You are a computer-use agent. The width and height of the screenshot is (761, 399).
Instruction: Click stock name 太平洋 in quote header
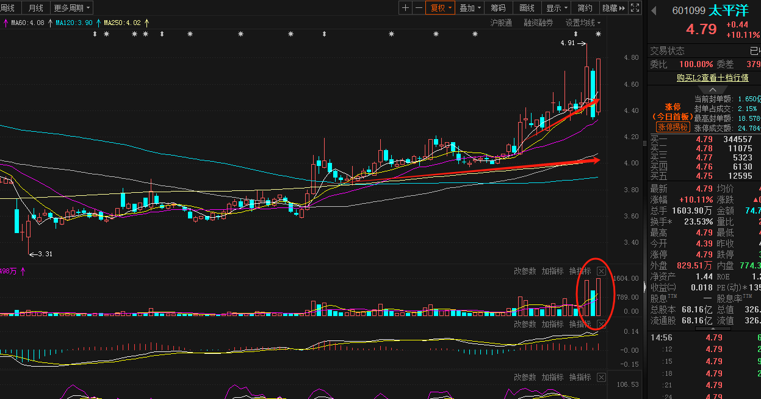(x=728, y=10)
